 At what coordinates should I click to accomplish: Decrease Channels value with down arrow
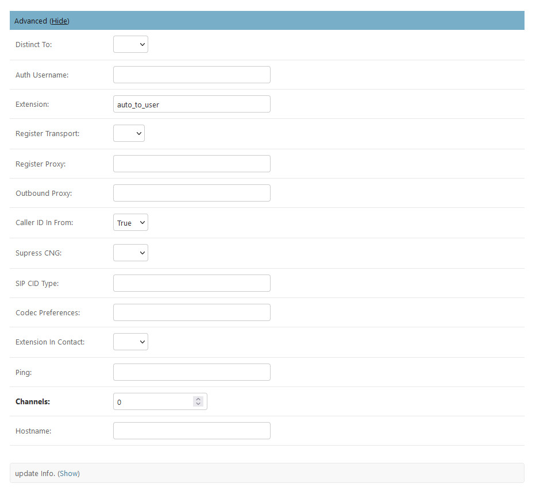click(198, 404)
